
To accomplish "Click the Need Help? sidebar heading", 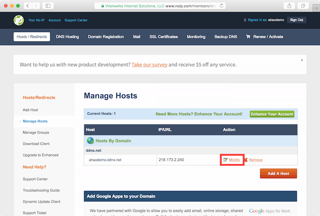I will [x=34, y=167].
